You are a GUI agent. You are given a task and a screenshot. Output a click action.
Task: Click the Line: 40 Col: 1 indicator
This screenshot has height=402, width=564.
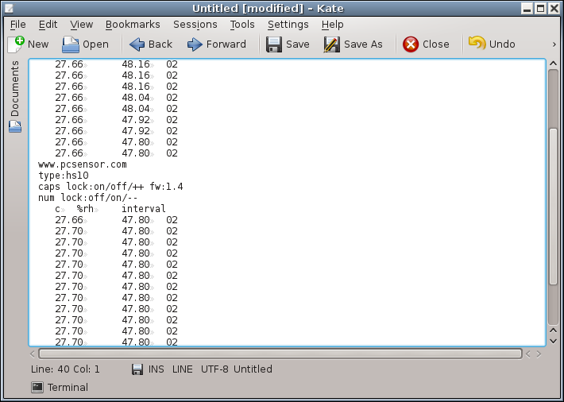[65, 369]
